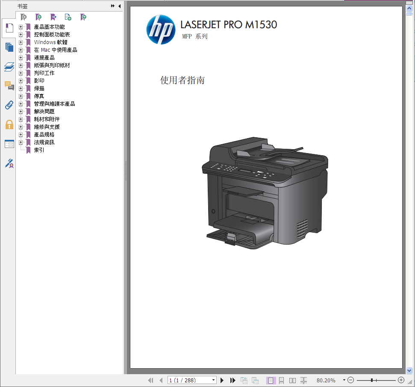Click the vertical scrollbar down arrow
Image resolution: width=415 pixels, height=387 pixels.
(409, 371)
